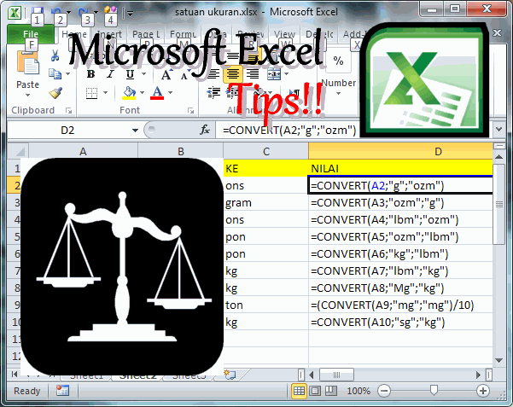The height and width of the screenshot is (407, 513).
Task: Toggle Underline formatting
Action: coord(130,74)
